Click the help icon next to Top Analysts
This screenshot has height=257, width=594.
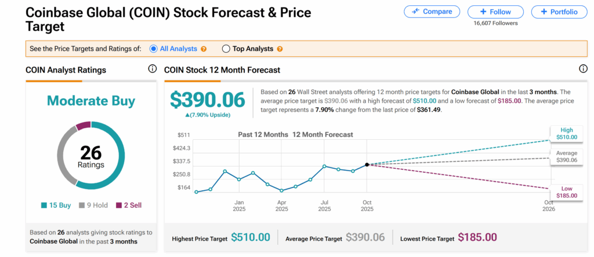click(280, 49)
